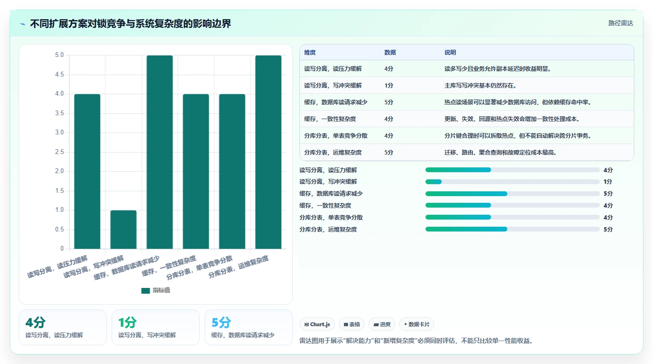The image size is (653, 364).
Task: Click the 数据卡片 chip
Action: point(417,324)
